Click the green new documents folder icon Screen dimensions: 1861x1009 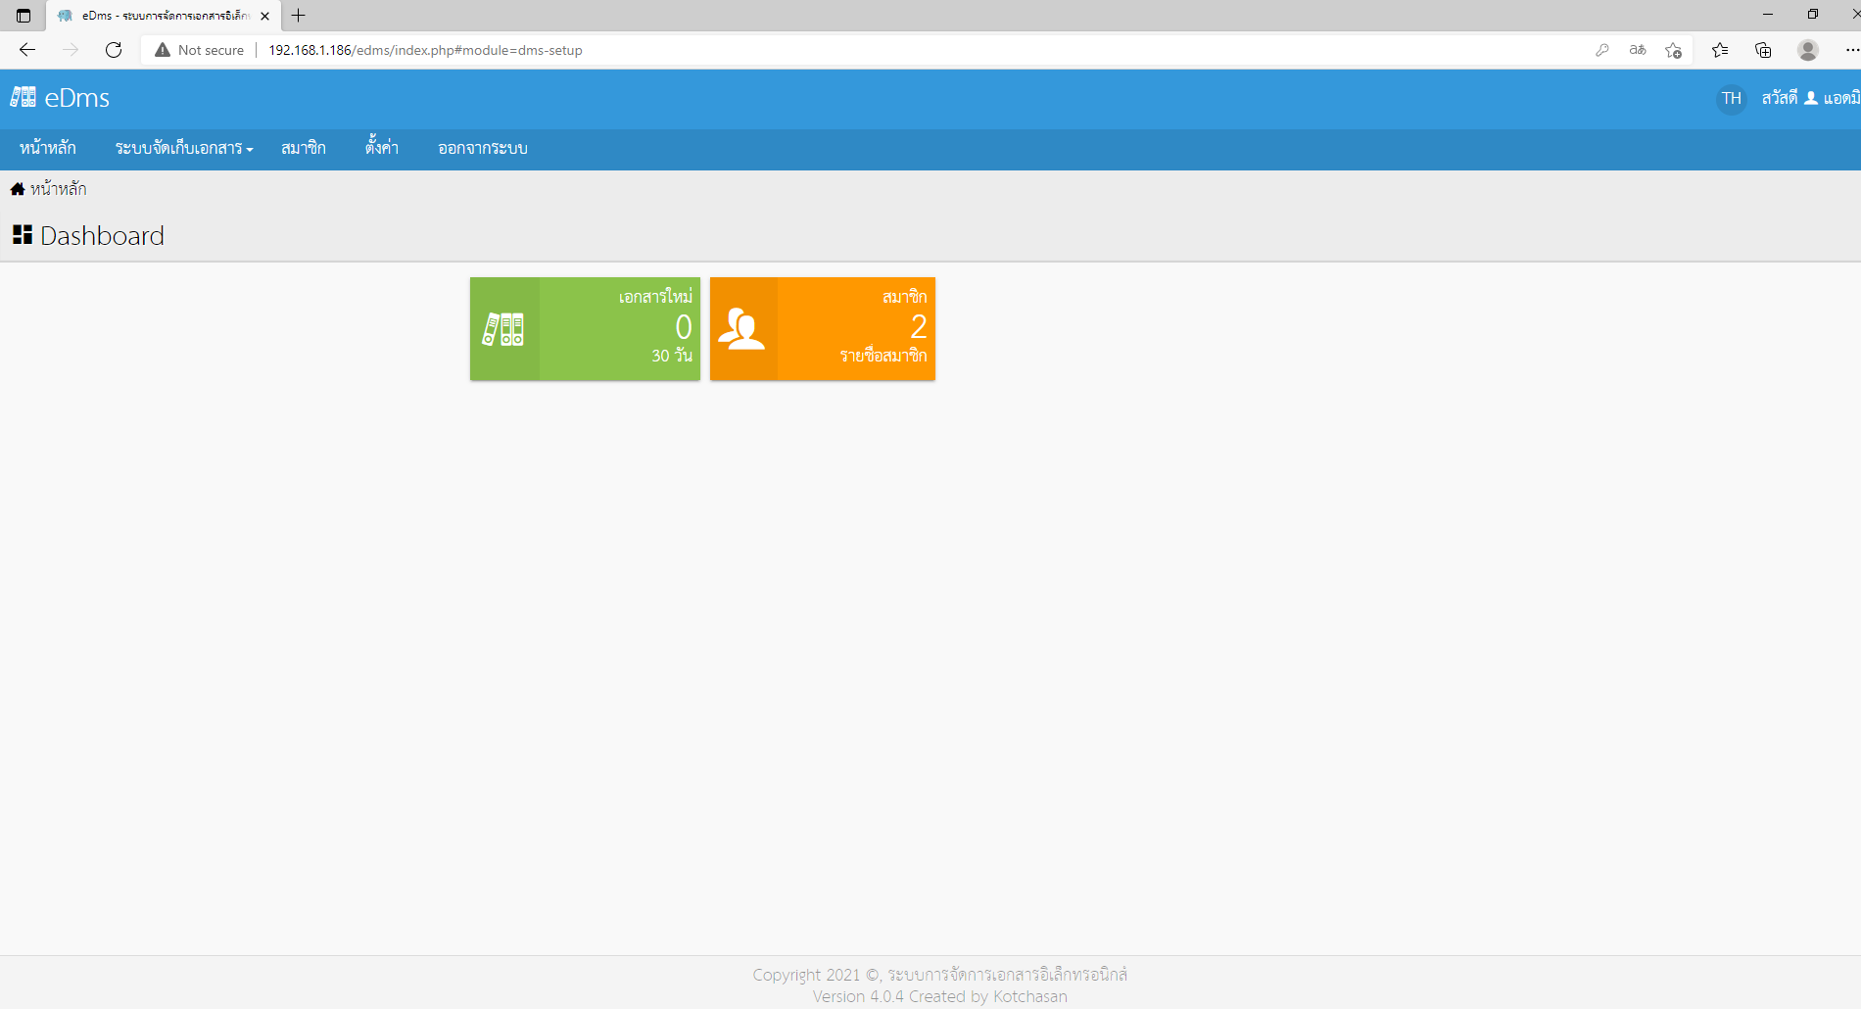tap(503, 329)
